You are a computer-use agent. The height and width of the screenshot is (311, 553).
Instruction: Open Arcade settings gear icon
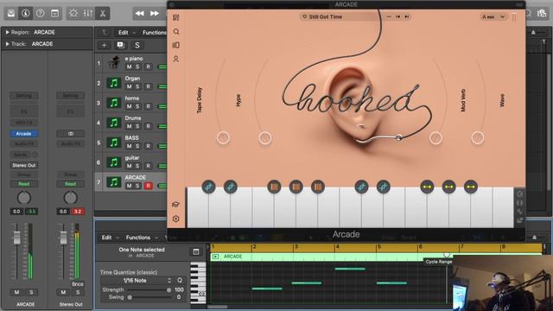(x=176, y=219)
